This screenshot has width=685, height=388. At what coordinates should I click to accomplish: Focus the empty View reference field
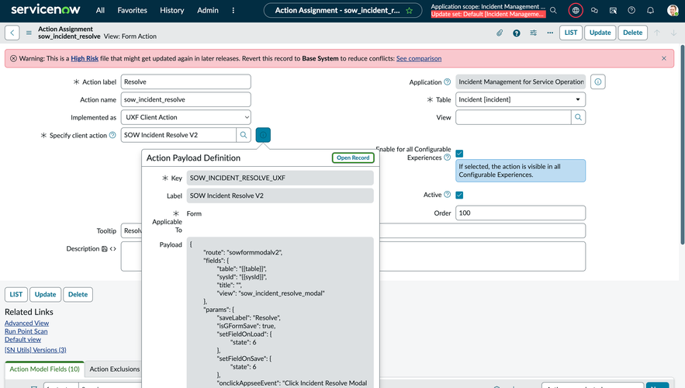pyautogui.click(x=514, y=117)
